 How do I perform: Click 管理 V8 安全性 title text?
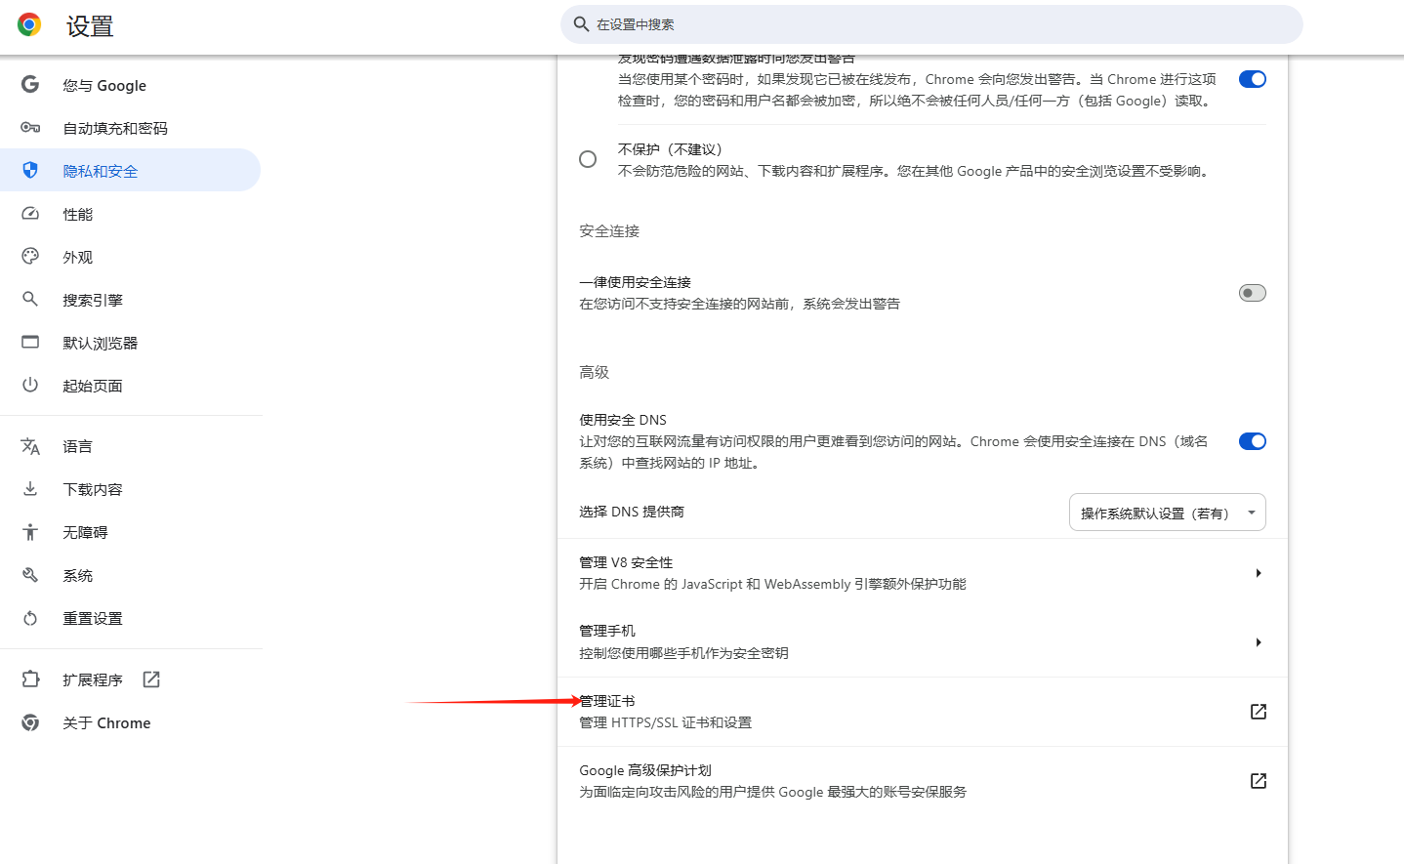coord(626,562)
